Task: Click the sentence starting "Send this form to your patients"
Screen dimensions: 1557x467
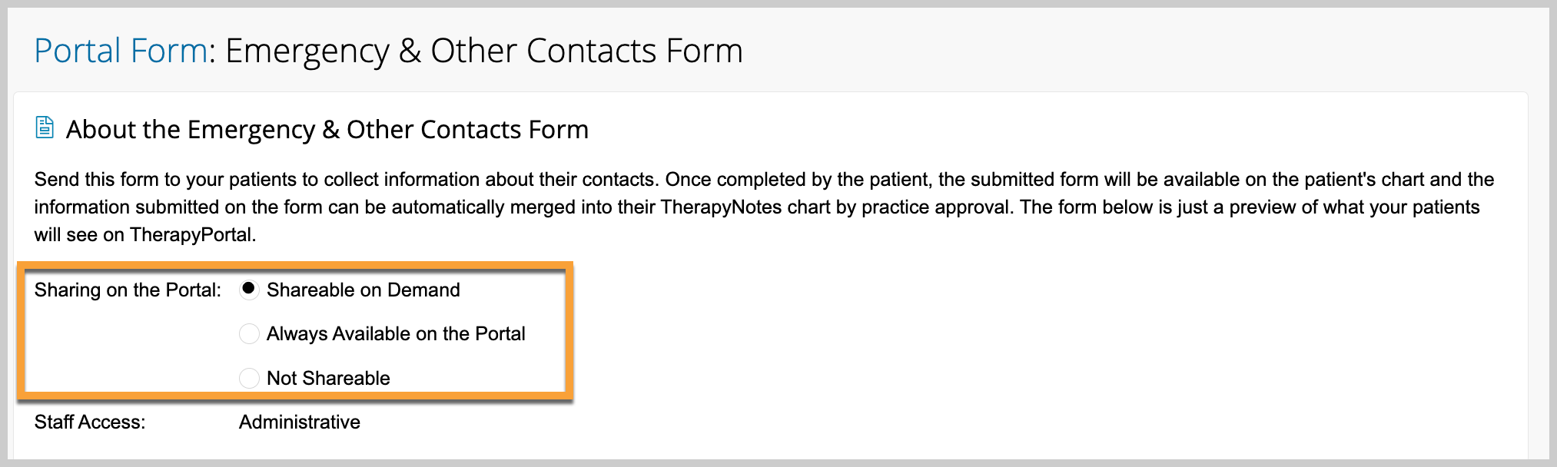Action: pyautogui.click(x=347, y=180)
